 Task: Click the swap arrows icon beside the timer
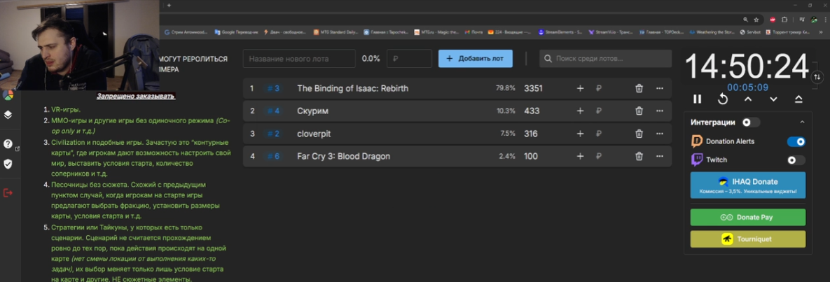[x=817, y=77]
